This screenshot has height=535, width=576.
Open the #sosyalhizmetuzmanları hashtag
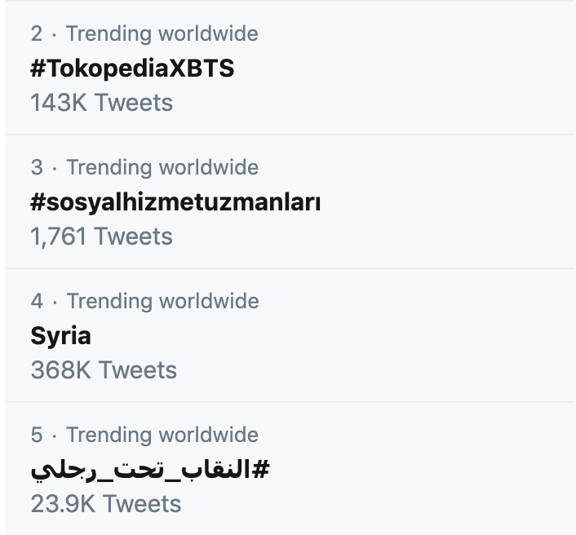[x=175, y=202]
